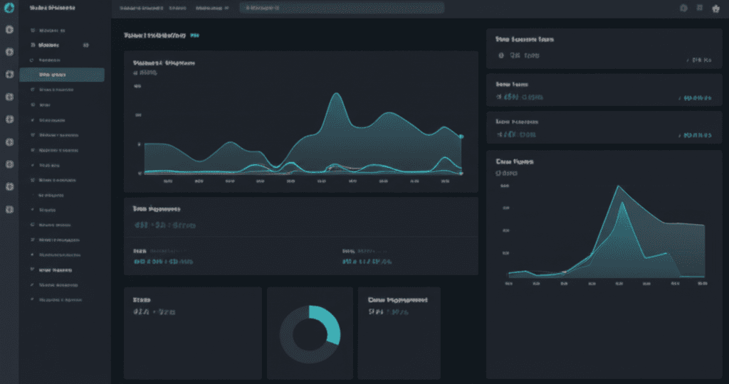Open the bottom-most icon in the left rail

click(9, 209)
